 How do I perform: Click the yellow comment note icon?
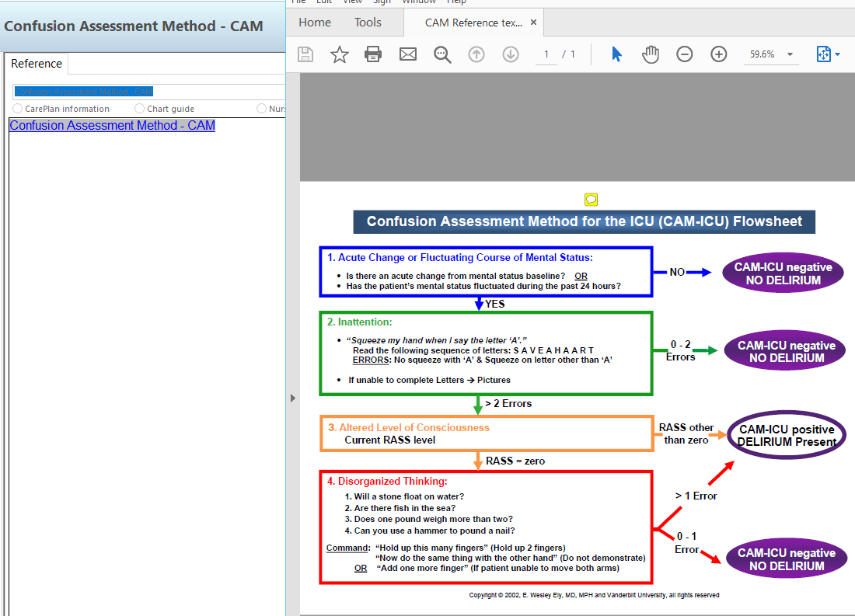592,200
